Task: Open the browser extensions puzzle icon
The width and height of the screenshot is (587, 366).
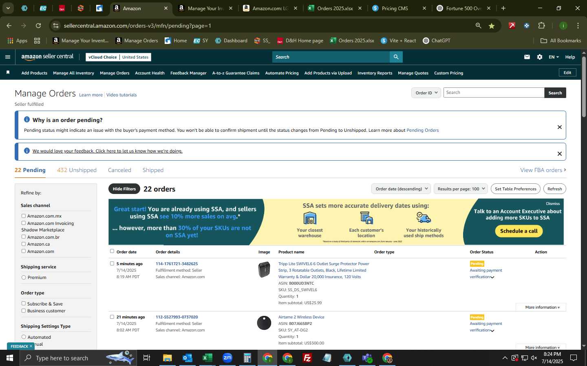Action: click(x=541, y=26)
